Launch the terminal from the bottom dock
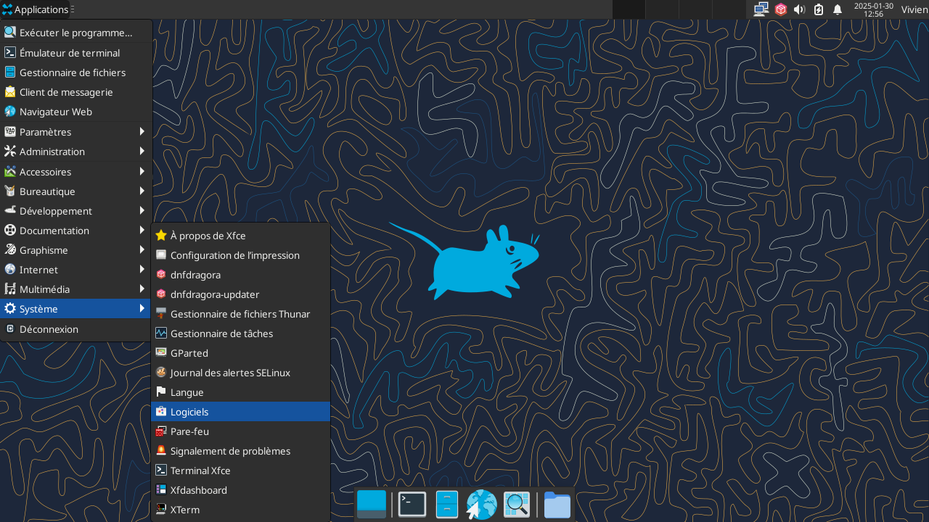929x522 pixels. (x=412, y=505)
